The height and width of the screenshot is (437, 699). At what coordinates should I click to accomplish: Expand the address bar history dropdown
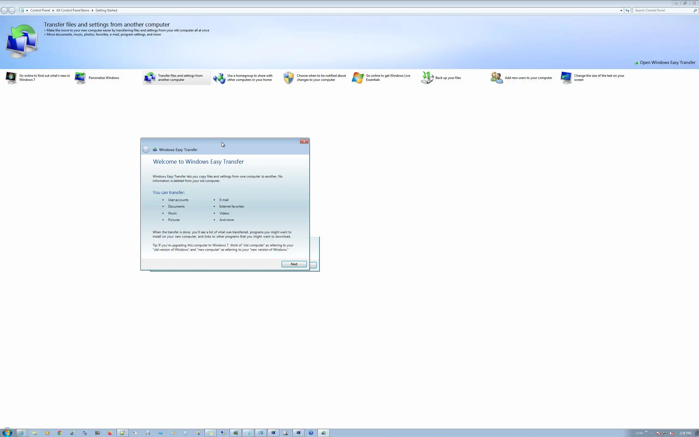click(x=621, y=10)
